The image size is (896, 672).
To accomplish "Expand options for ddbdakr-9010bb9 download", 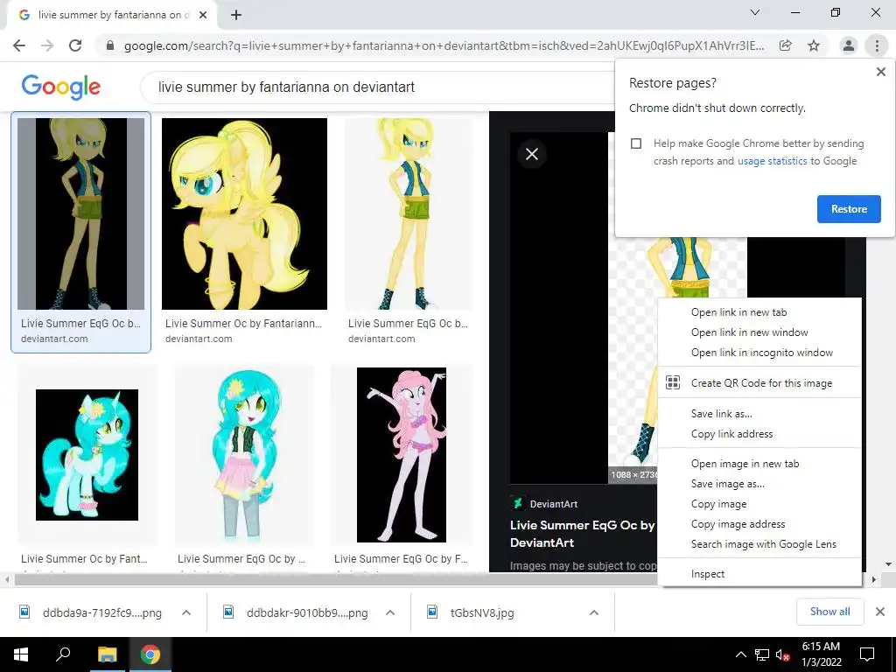I will 390,612.
